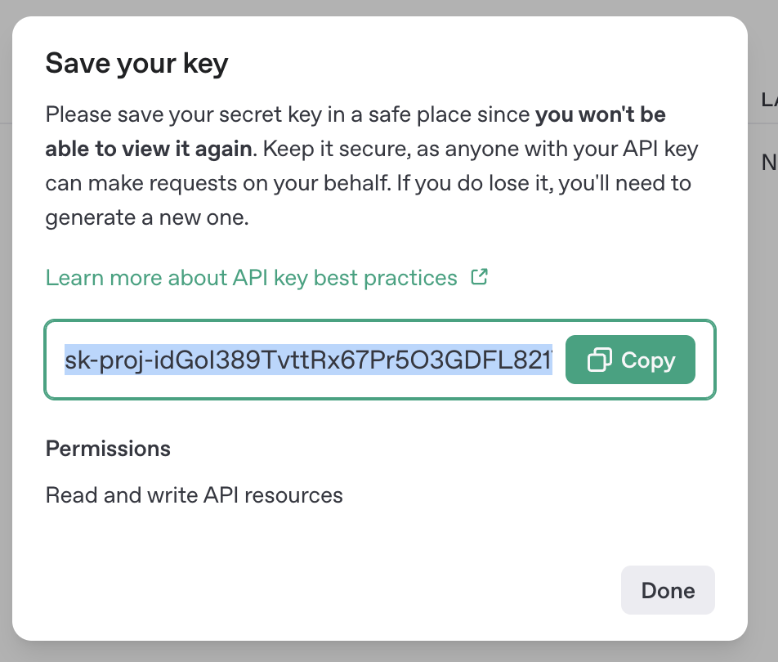Screen dimensions: 778x662
Task: Open Learn more about API key best practices
Action: (252, 278)
